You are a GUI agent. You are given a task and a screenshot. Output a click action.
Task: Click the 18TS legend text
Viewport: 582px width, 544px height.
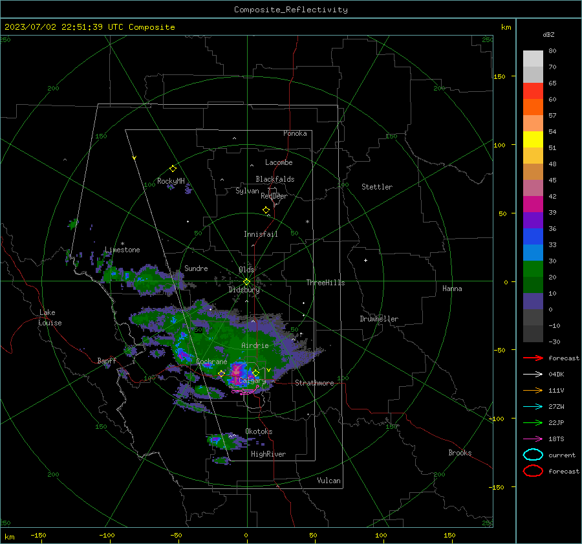tap(556, 439)
